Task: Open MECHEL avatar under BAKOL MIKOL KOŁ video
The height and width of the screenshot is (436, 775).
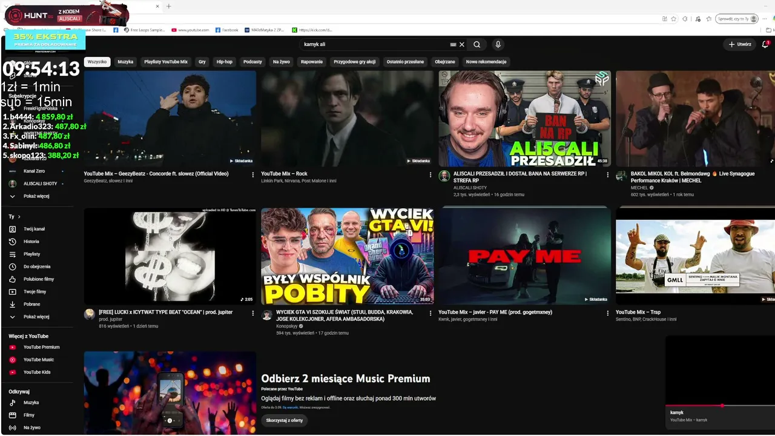Action: coord(621,176)
